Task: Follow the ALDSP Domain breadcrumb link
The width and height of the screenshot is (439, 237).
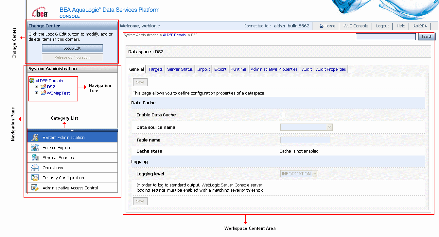Action: [x=174, y=35]
